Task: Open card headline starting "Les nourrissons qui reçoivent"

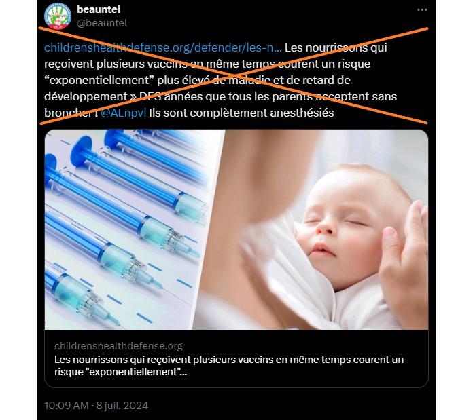Action: (x=228, y=360)
